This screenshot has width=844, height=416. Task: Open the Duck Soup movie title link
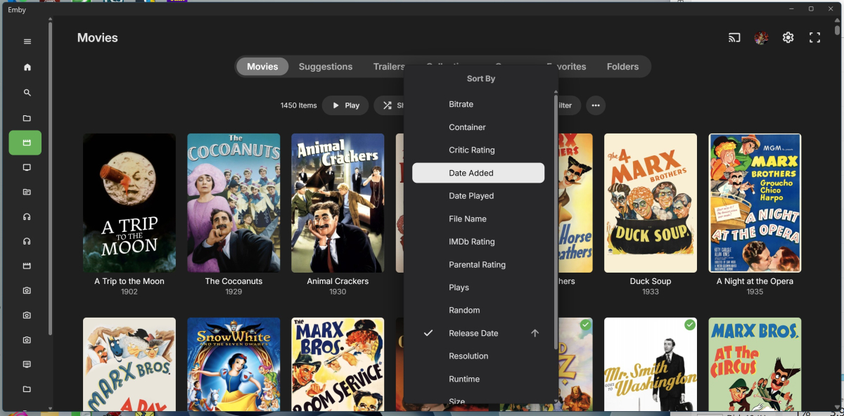(650, 281)
